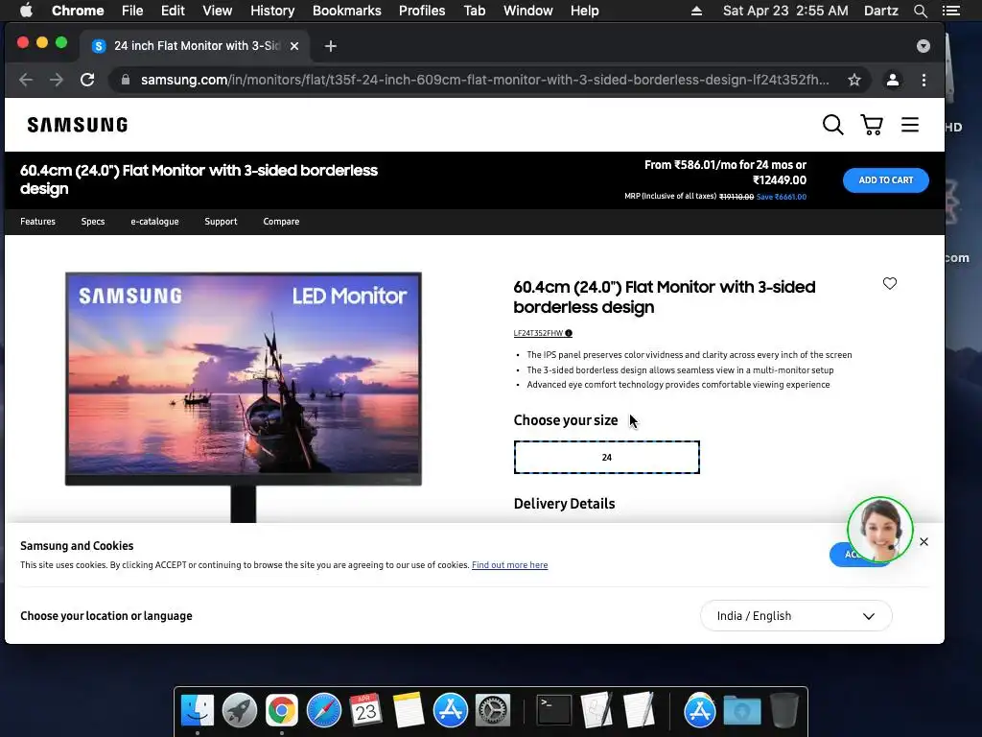Open the hamburger menu icon
982x737 pixels.
[910, 125]
